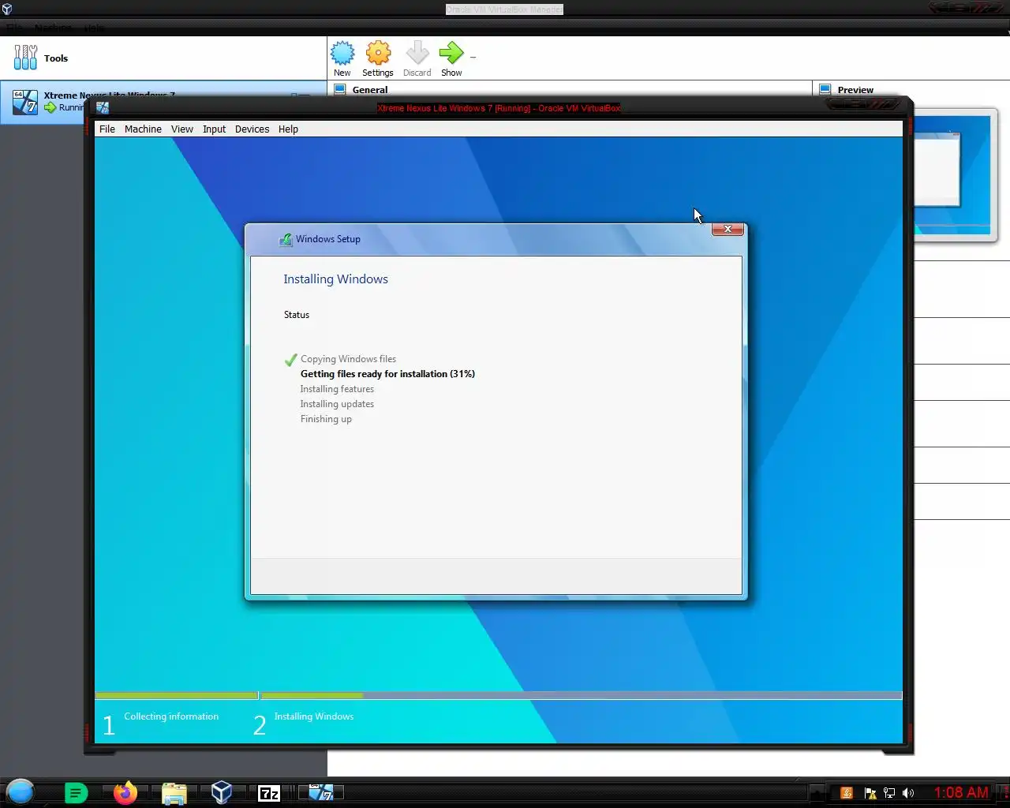Open the Devices menu of the VM window
The image size is (1010, 808).
252,129
